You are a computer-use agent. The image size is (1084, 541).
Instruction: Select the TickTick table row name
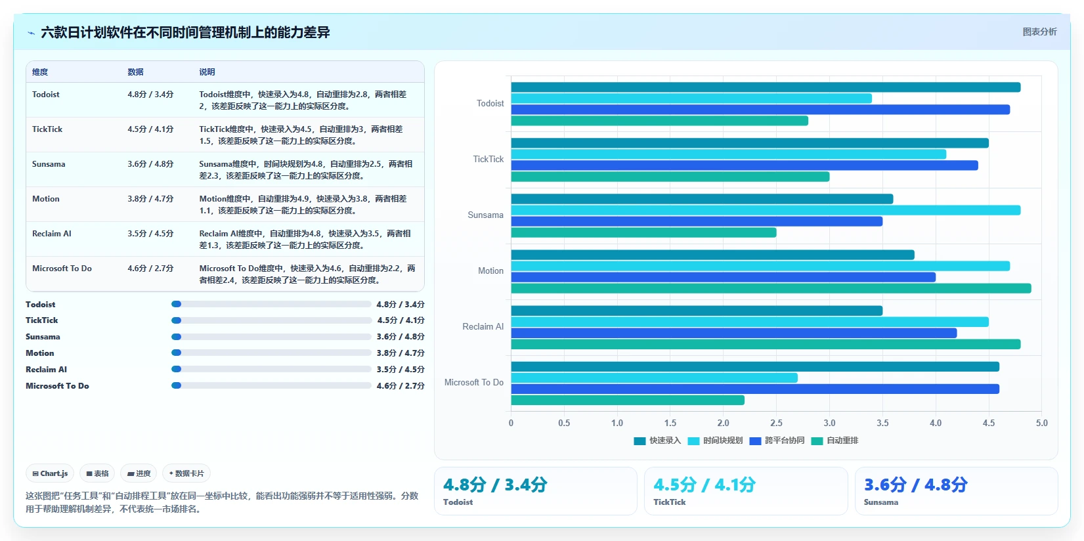[x=47, y=129]
